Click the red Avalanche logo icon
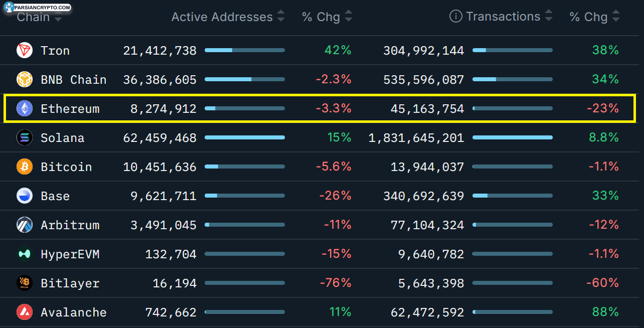The height and width of the screenshot is (328, 644). point(25,312)
